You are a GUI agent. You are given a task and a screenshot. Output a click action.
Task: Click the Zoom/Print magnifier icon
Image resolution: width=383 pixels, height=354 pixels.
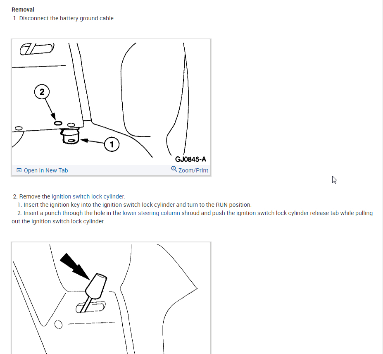pos(174,169)
